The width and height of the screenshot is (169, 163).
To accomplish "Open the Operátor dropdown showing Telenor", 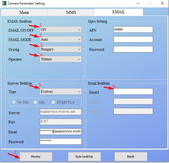I will pos(61,59).
